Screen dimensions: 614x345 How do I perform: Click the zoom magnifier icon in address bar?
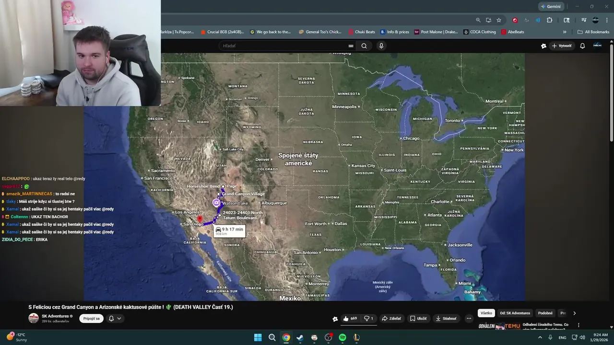tap(478, 20)
